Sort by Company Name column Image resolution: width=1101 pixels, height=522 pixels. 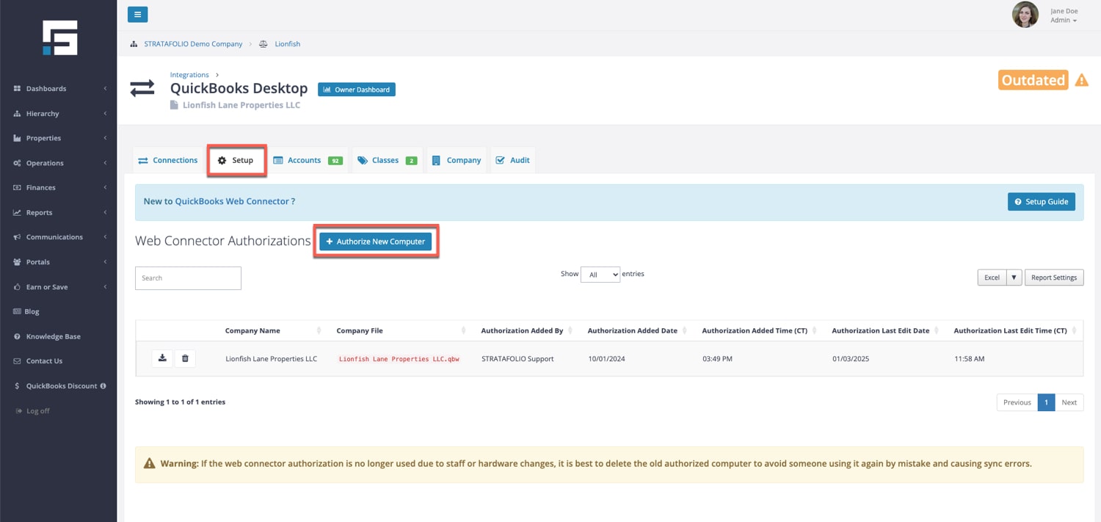[x=272, y=330]
